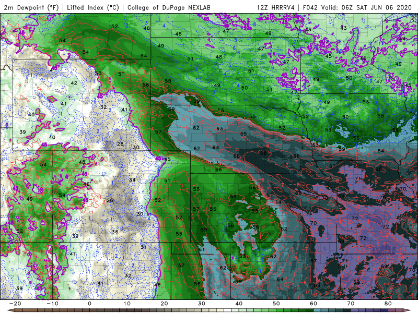Click the -20 color bar label
The width and height of the screenshot is (418, 313).
click(x=15, y=304)
